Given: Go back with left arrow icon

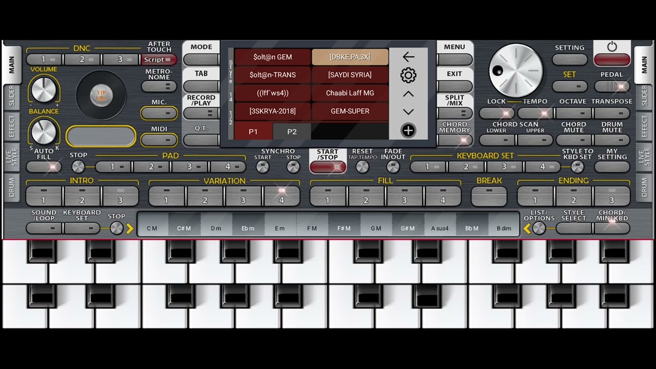Looking at the screenshot, I should pyautogui.click(x=408, y=56).
